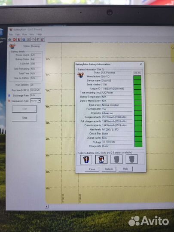Click the Manufacturer field SANYO
Viewport: 174px width, 232px height.
click(116, 76)
